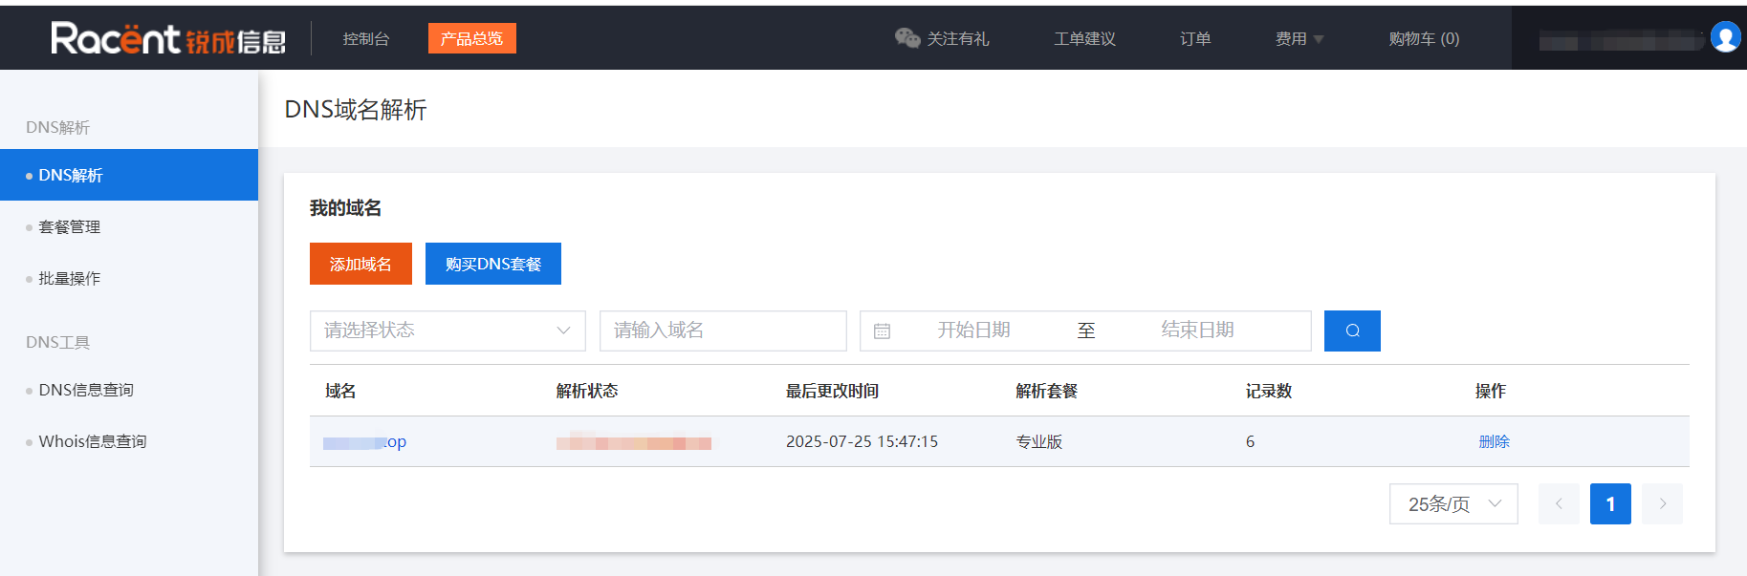Open the 控制台 tab

click(x=366, y=38)
